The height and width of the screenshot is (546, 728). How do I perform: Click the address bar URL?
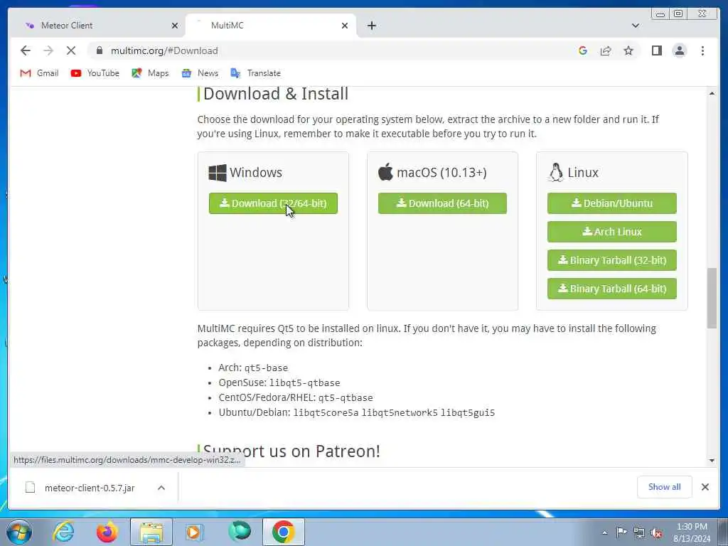point(164,50)
